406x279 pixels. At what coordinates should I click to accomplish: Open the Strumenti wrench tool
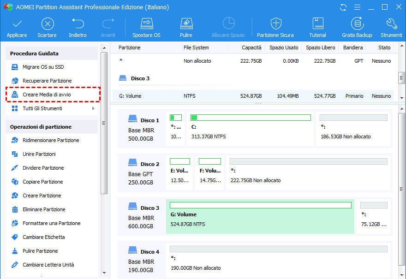(x=392, y=27)
